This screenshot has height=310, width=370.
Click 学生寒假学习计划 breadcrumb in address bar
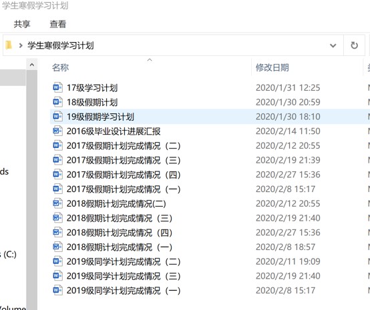[61, 45]
